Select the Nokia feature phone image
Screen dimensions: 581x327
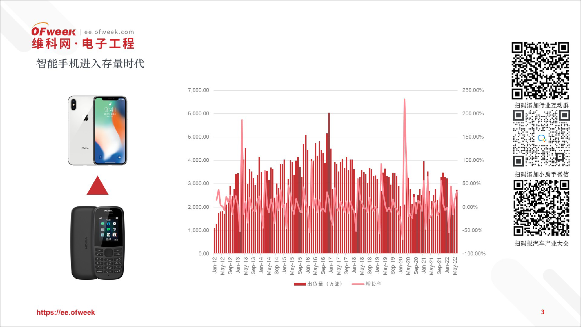point(97,243)
